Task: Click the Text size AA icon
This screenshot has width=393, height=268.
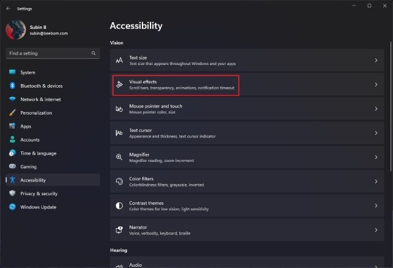Action: [119, 60]
